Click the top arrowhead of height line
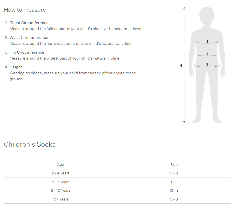This screenshot has height=209, width=234. point(184,7)
